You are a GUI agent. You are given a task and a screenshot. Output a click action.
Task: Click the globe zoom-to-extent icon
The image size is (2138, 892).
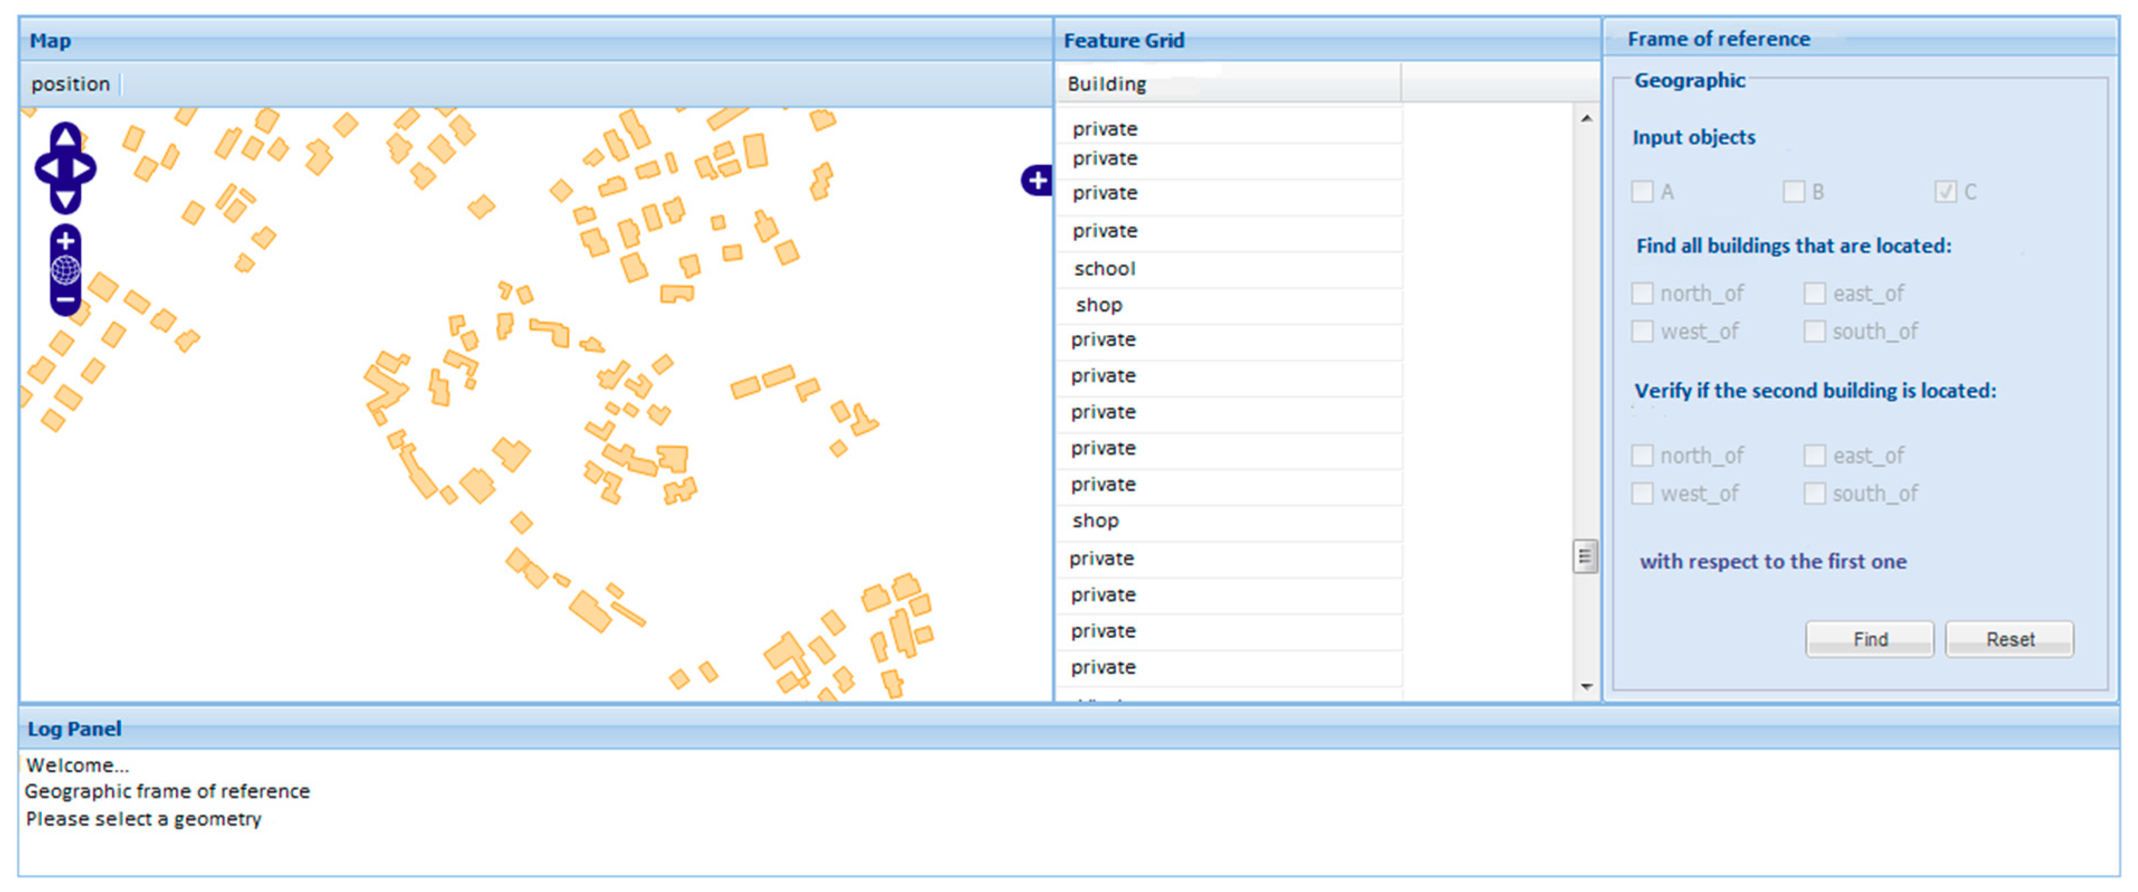65,270
